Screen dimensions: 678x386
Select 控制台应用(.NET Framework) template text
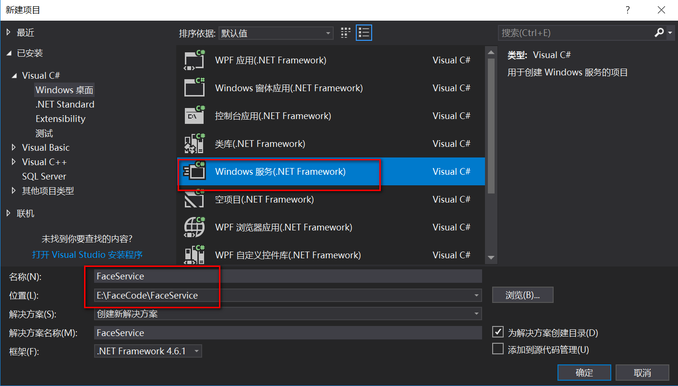coord(273,116)
